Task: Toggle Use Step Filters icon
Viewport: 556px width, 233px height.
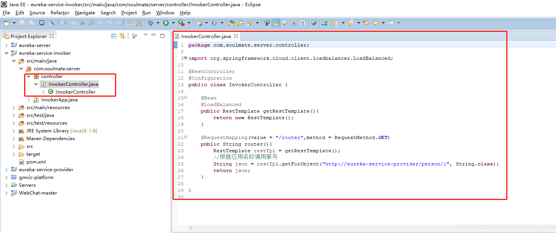Action: (139, 23)
